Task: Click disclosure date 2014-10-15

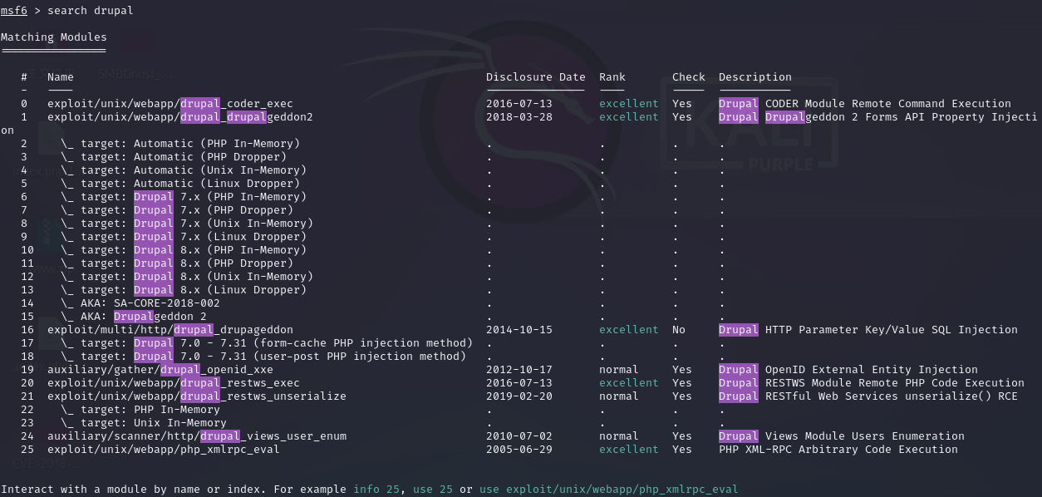Action: (x=519, y=330)
